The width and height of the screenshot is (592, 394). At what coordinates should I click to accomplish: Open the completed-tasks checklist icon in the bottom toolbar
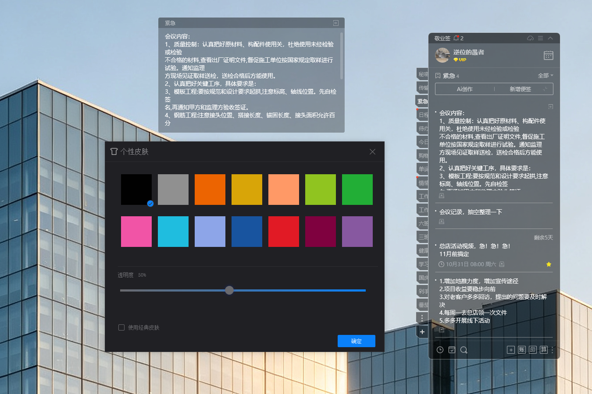(452, 350)
